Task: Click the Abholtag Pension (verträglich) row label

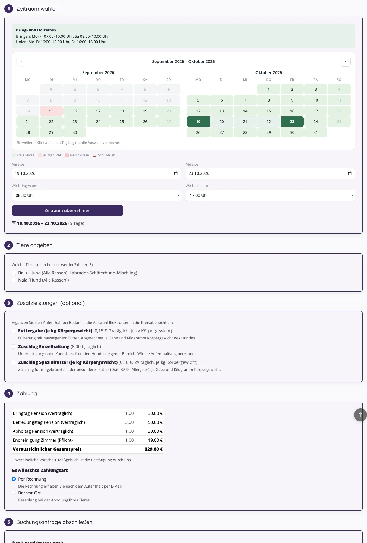Action: 43,431
